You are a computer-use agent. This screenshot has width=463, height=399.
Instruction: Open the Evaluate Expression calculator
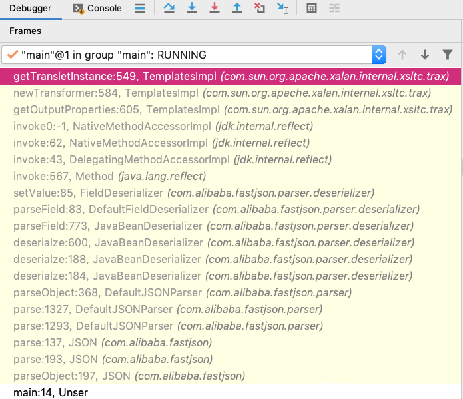[311, 9]
